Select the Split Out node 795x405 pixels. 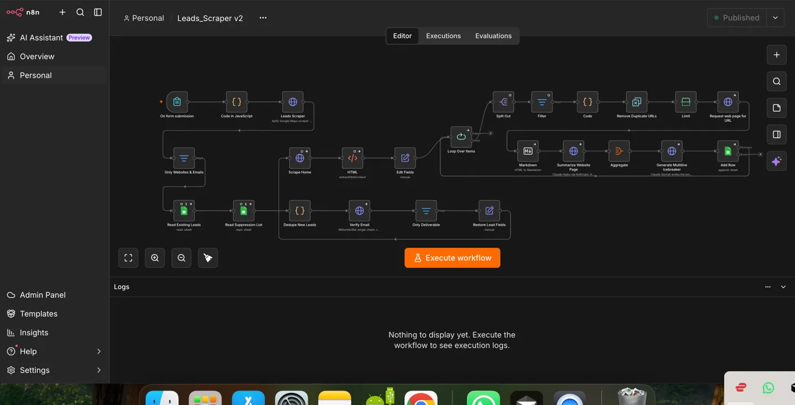point(503,102)
